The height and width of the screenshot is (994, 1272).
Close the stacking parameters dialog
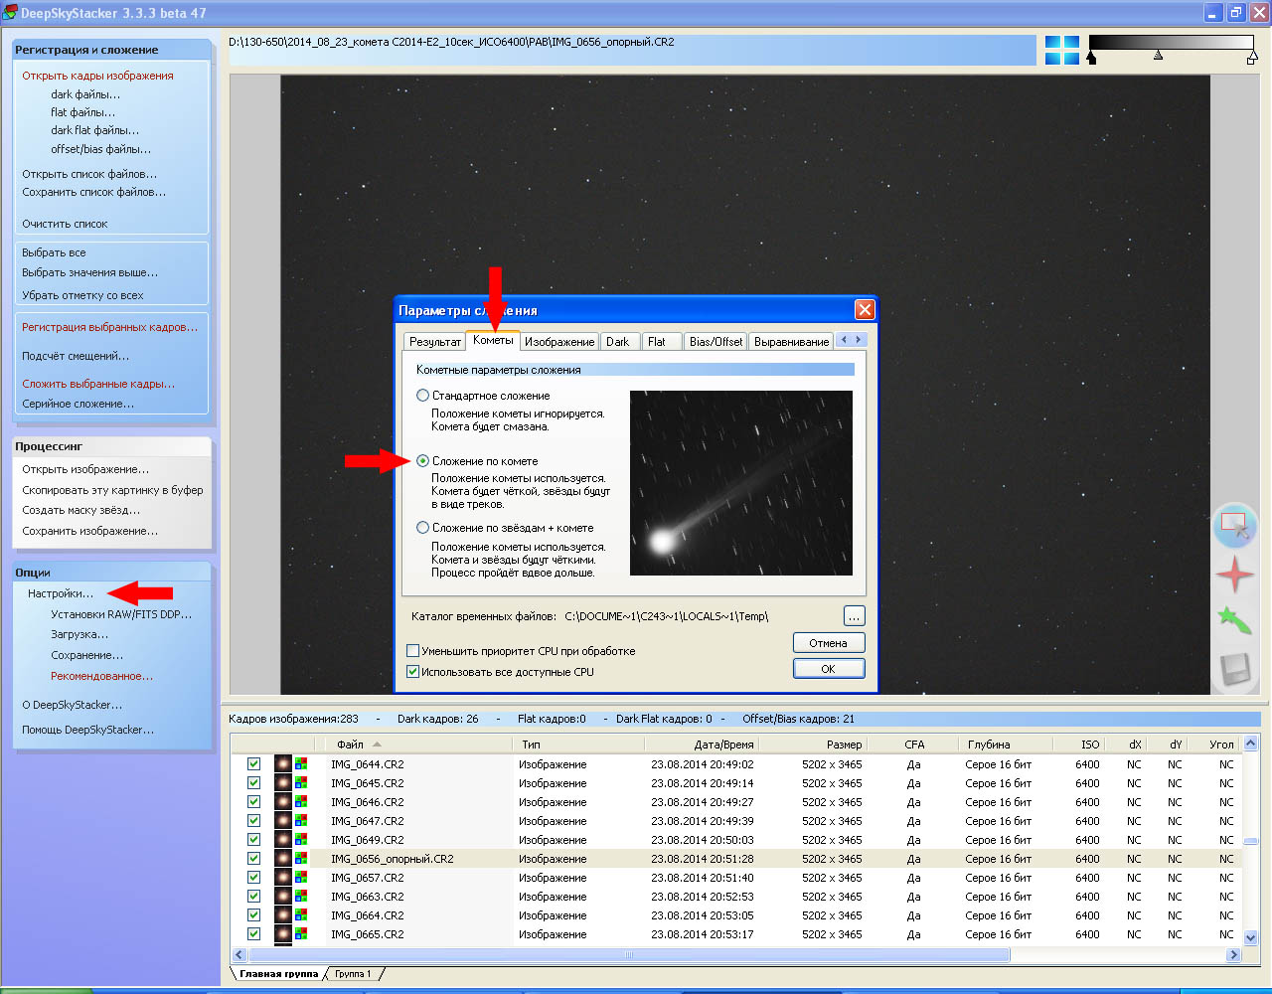click(x=865, y=310)
